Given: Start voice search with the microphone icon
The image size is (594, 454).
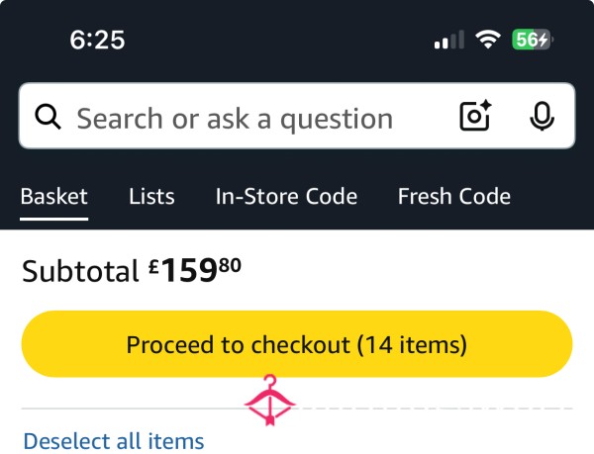Looking at the screenshot, I should pos(543,116).
